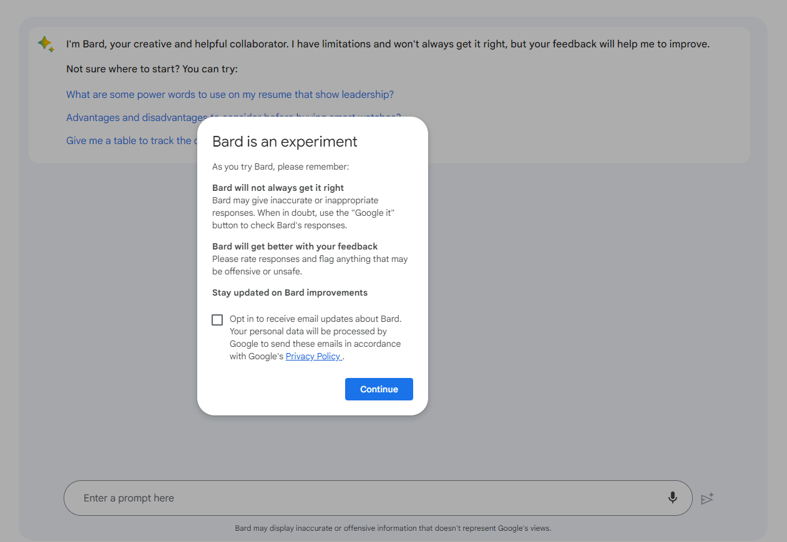Click the 'I'm Bard, your creative' intro text

[388, 44]
